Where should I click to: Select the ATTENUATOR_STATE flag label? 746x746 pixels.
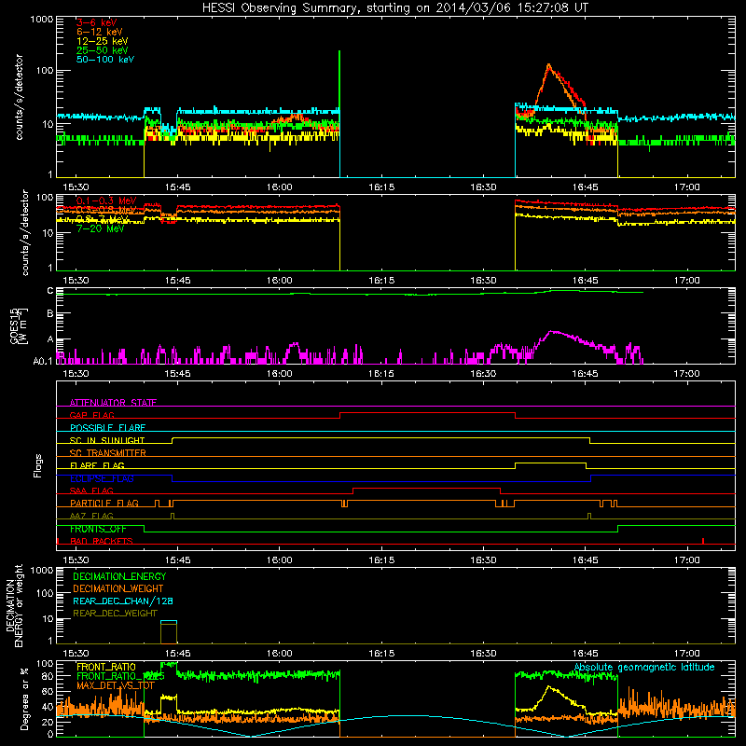click(x=113, y=403)
